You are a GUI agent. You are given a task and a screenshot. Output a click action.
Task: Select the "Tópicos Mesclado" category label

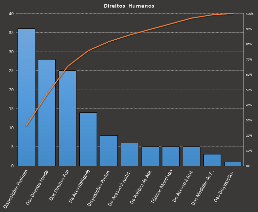click(x=162, y=185)
